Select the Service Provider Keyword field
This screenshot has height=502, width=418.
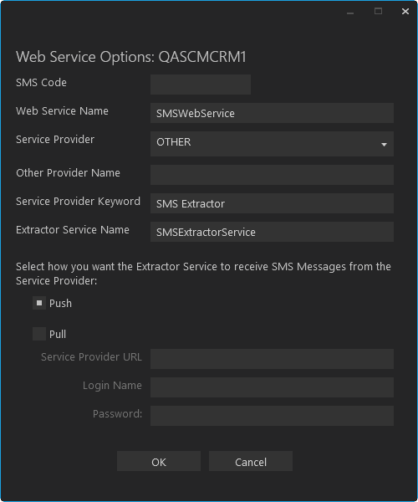pyautogui.click(x=272, y=203)
